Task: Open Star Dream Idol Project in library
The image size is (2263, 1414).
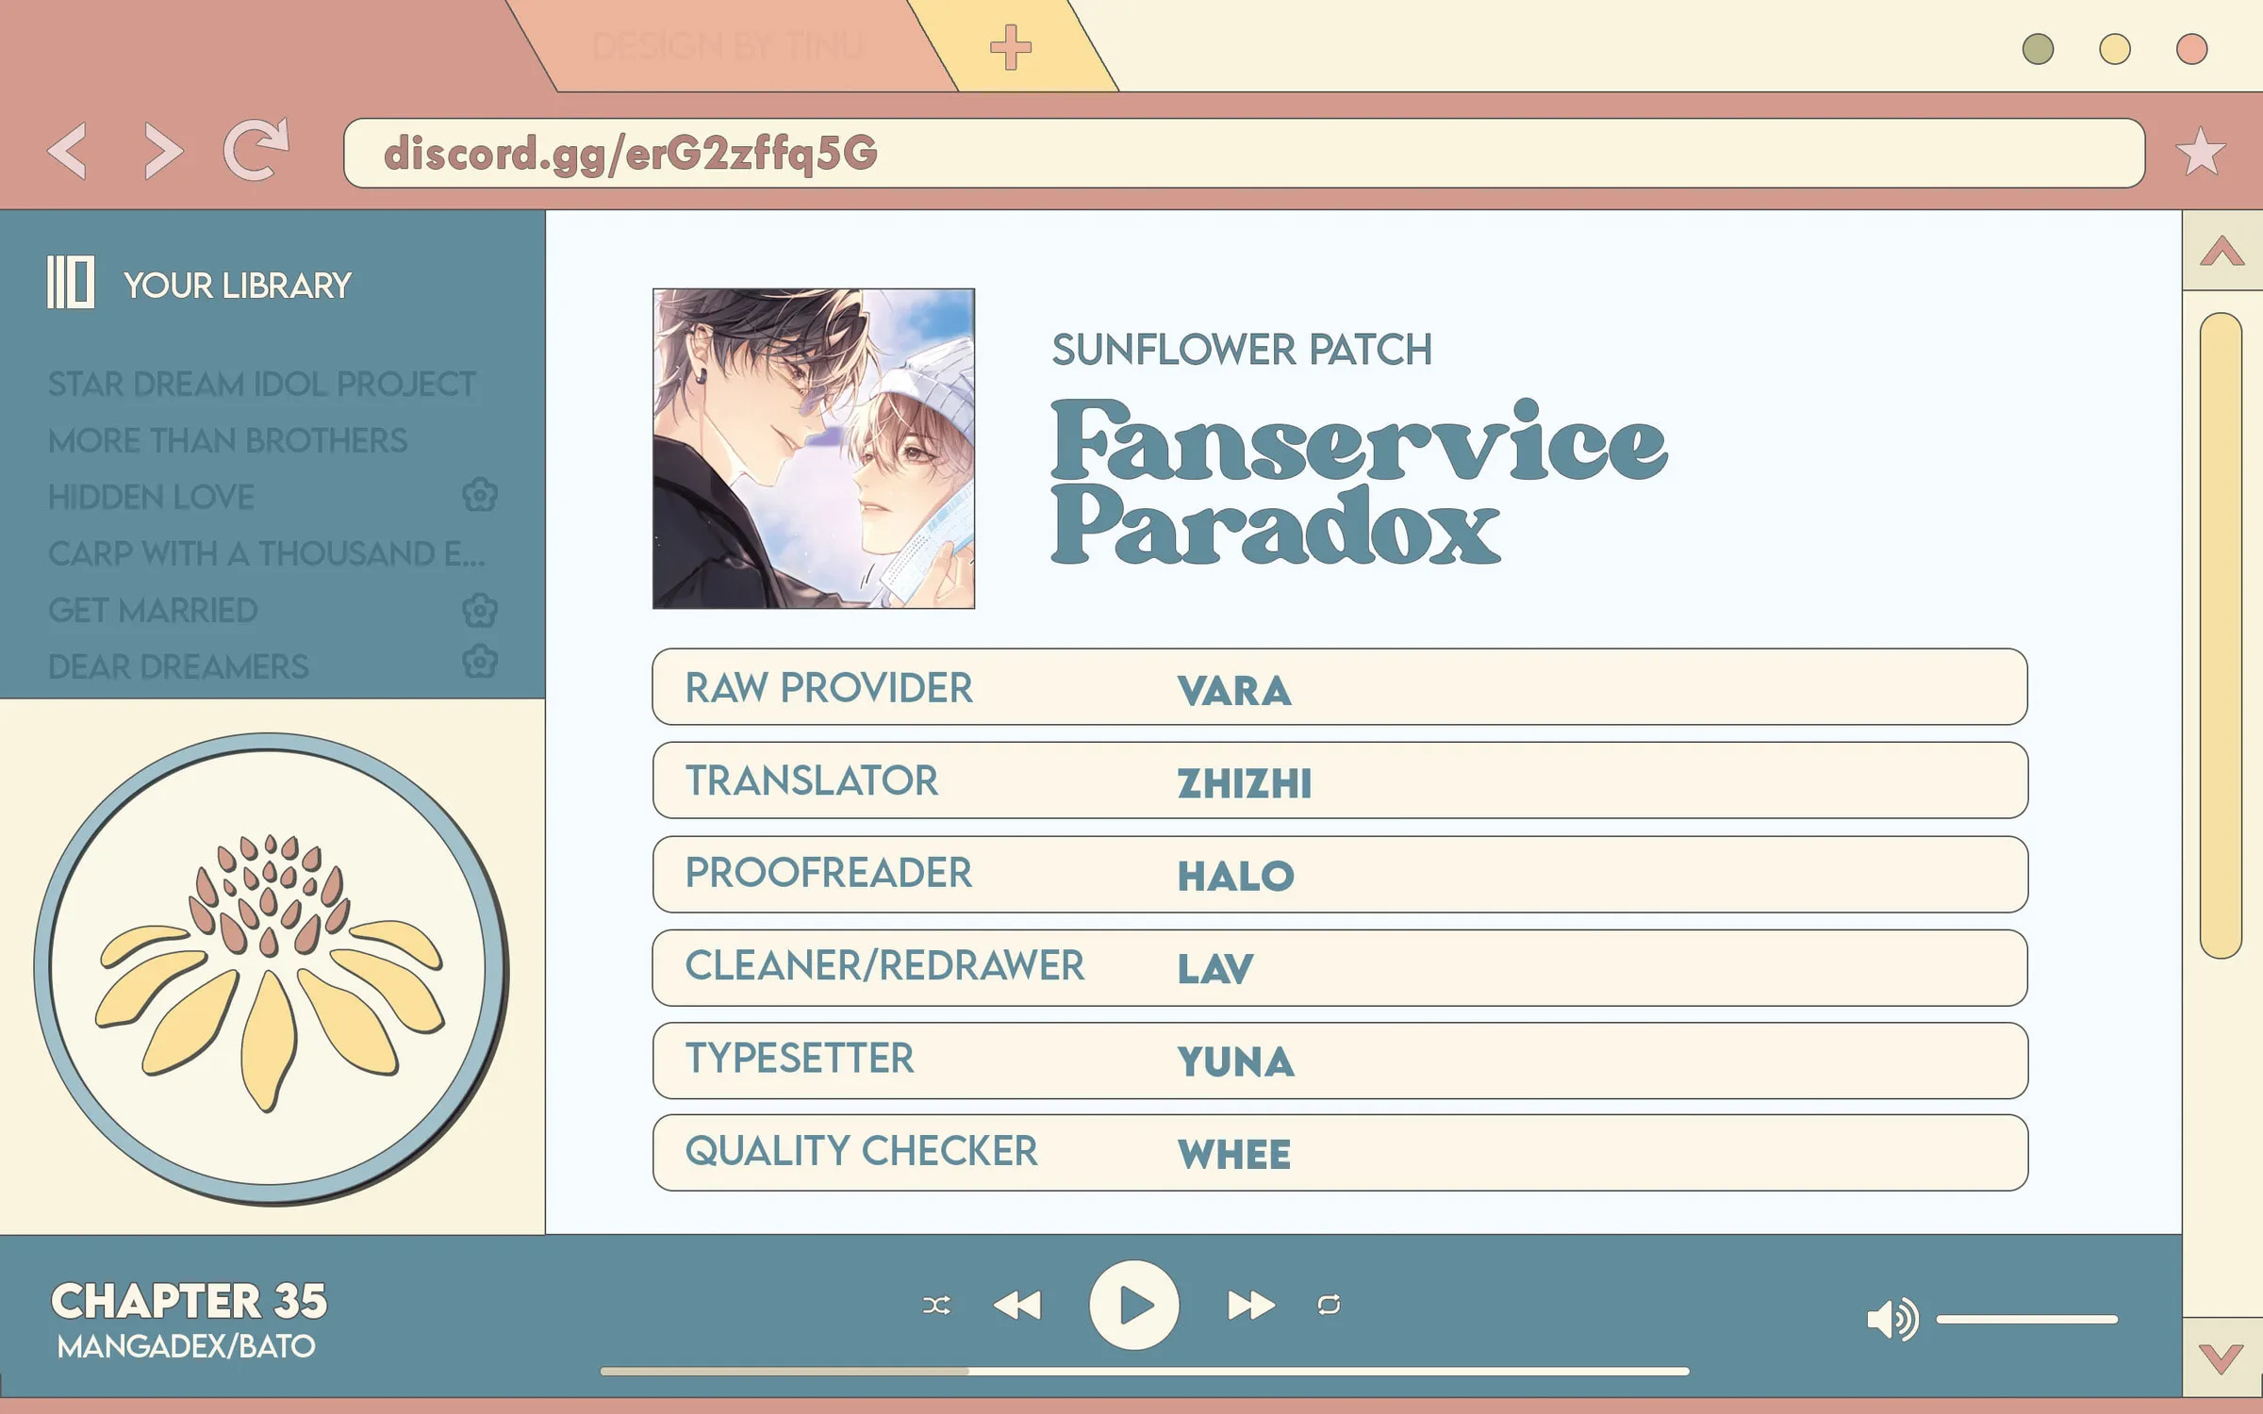Action: click(x=262, y=384)
